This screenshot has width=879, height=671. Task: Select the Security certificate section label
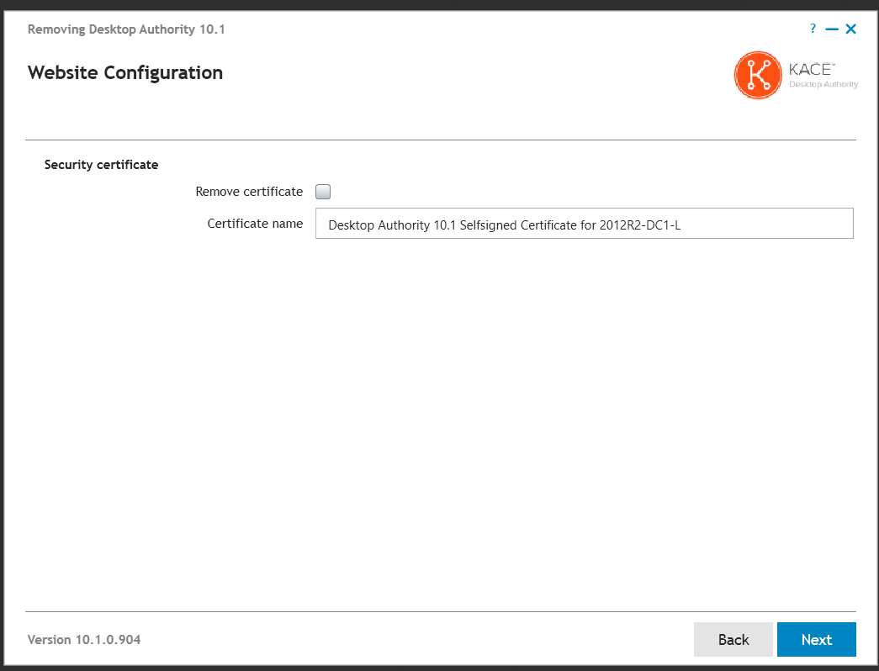pos(101,165)
